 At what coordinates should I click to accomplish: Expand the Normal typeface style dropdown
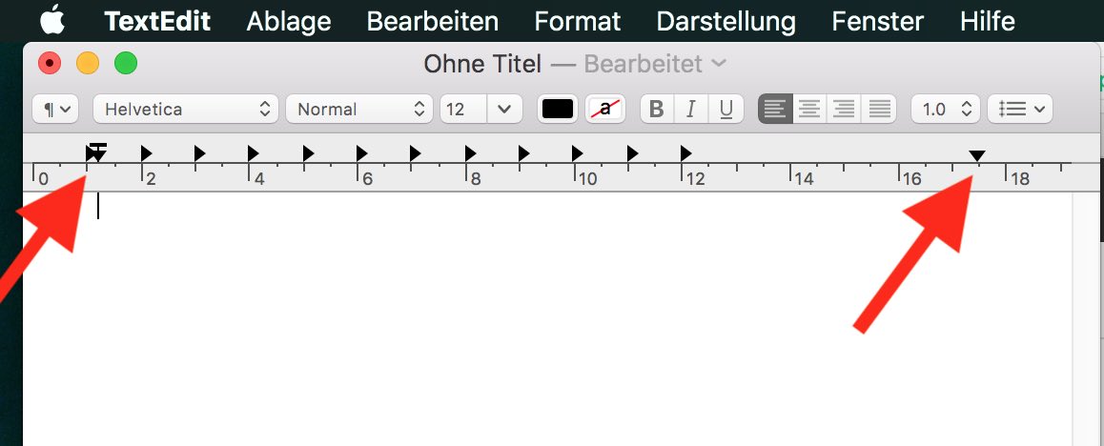coord(359,110)
